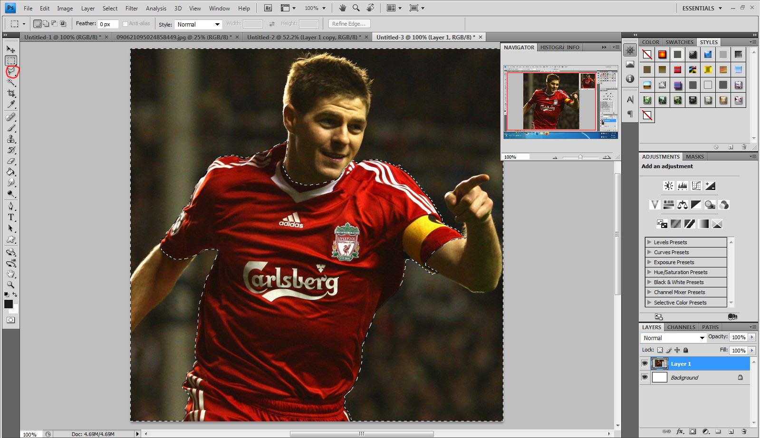The width and height of the screenshot is (760, 438).
Task: Open the Style dropdown in options bar
Action: (198, 24)
